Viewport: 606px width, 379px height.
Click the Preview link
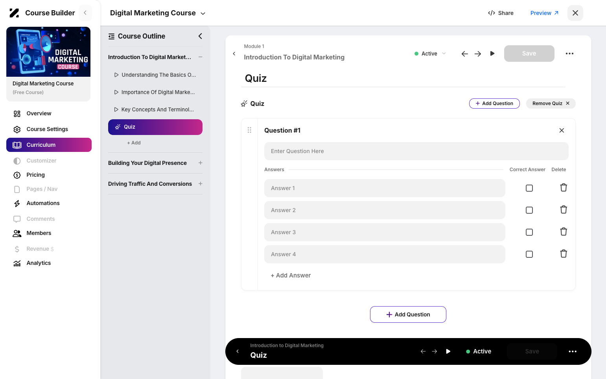(x=544, y=13)
